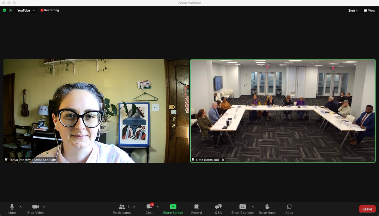Leave the webinar

(367, 209)
